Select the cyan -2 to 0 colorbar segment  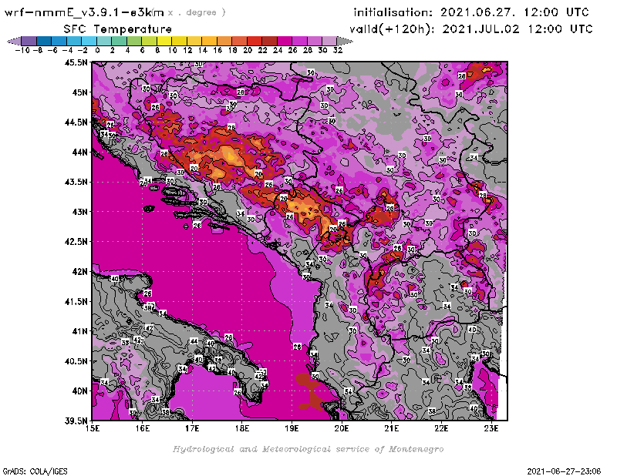[x=89, y=41]
